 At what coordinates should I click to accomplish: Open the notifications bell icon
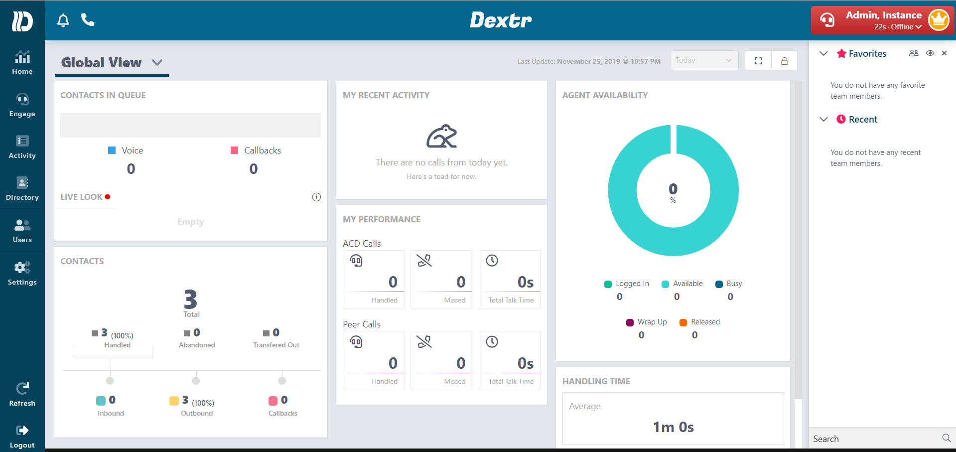[x=63, y=20]
